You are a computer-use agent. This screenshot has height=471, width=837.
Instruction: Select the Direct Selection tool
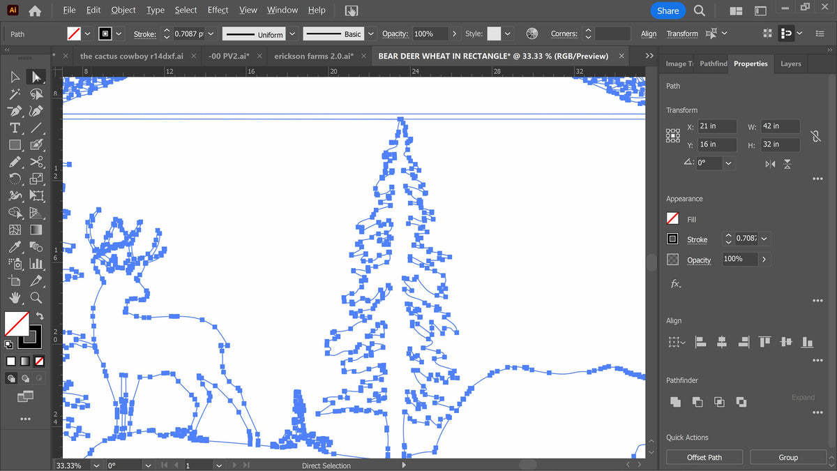(36, 77)
